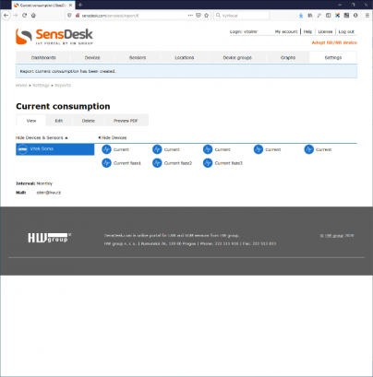The height and width of the screenshot is (377, 373).
Task: Switch to the View tab
Action: [31, 121]
